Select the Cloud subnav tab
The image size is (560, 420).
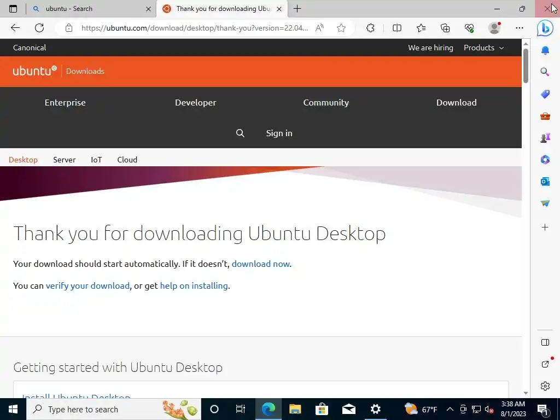(x=127, y=160)
